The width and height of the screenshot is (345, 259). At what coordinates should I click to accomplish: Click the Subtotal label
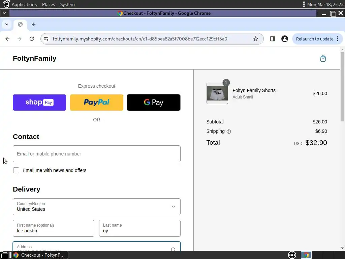tap(215, 122)
